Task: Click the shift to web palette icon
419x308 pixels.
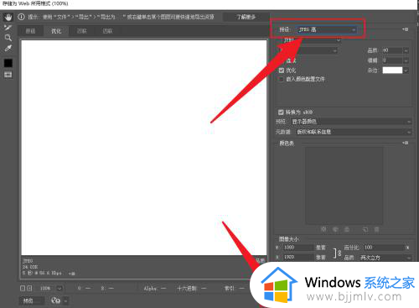Action: 335,229
